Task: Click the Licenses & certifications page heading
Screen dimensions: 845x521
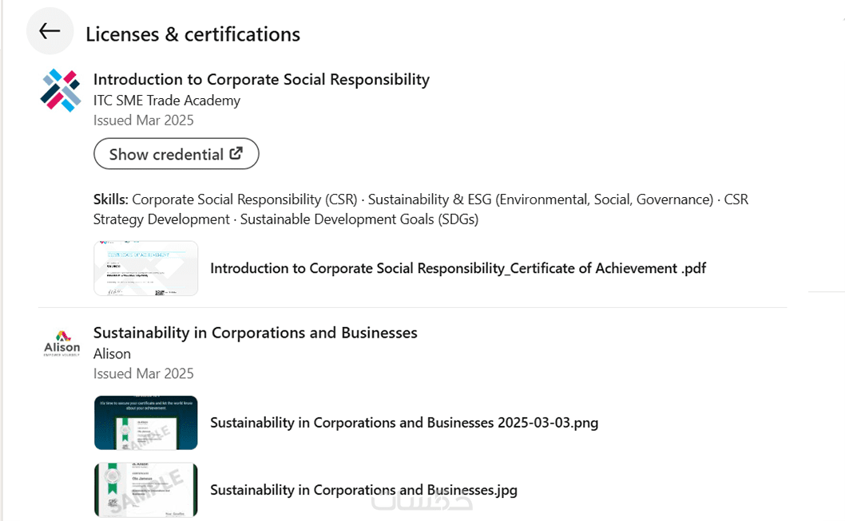Action: [x=192, y=34]
